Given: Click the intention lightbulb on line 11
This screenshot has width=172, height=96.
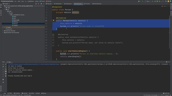Looking at the screenshot, I should 53,20.
